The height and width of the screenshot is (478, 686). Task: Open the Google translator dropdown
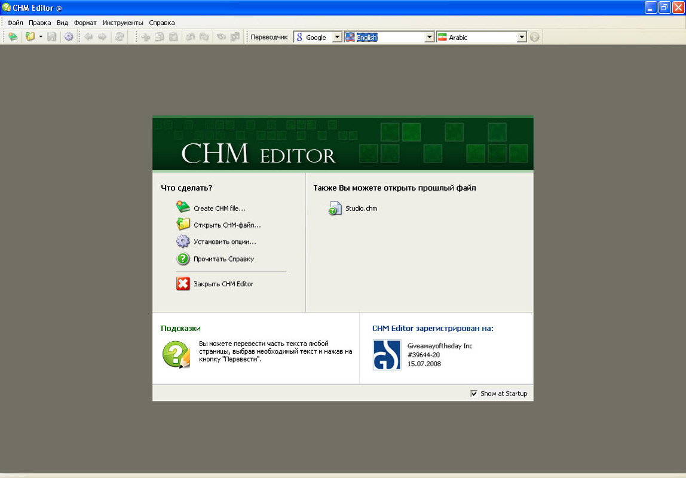click(337, 37)
